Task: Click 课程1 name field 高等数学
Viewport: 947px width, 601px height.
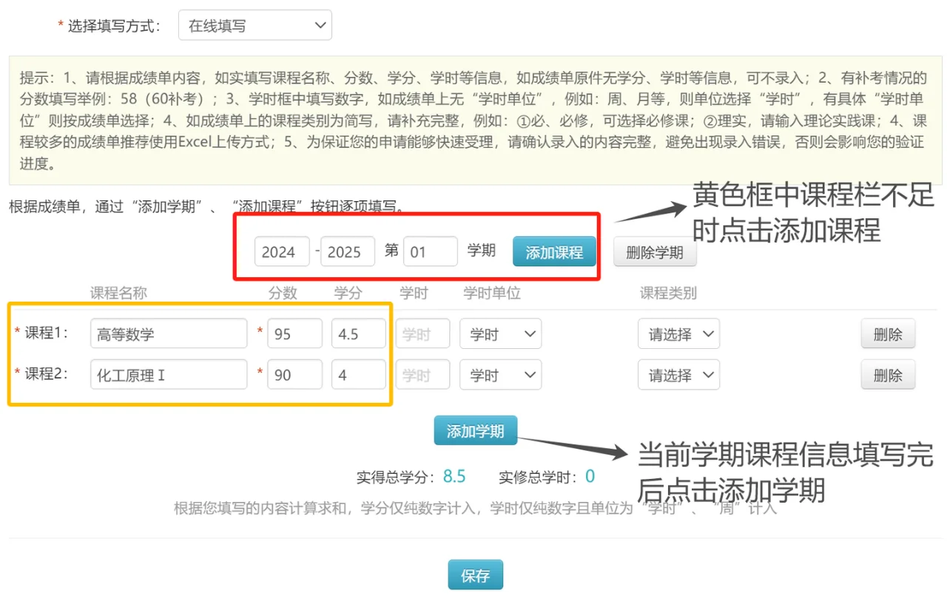Action: (x=169, y=334)
